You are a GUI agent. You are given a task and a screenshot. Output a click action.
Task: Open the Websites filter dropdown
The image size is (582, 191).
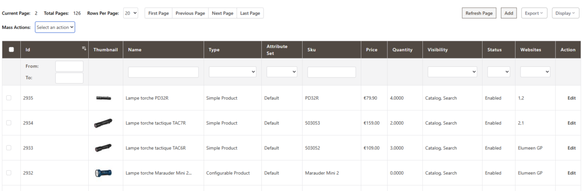click(535, 72)
